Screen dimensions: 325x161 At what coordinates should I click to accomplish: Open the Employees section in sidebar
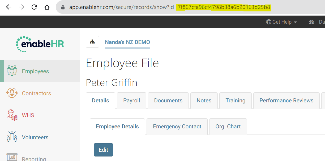point(40,71)
